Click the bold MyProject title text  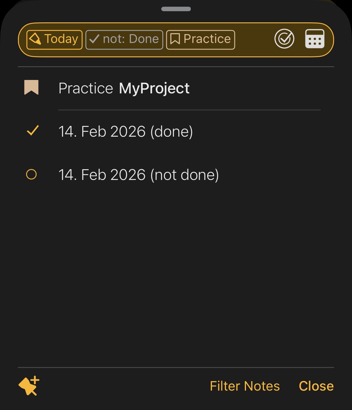tap(154, 88)
